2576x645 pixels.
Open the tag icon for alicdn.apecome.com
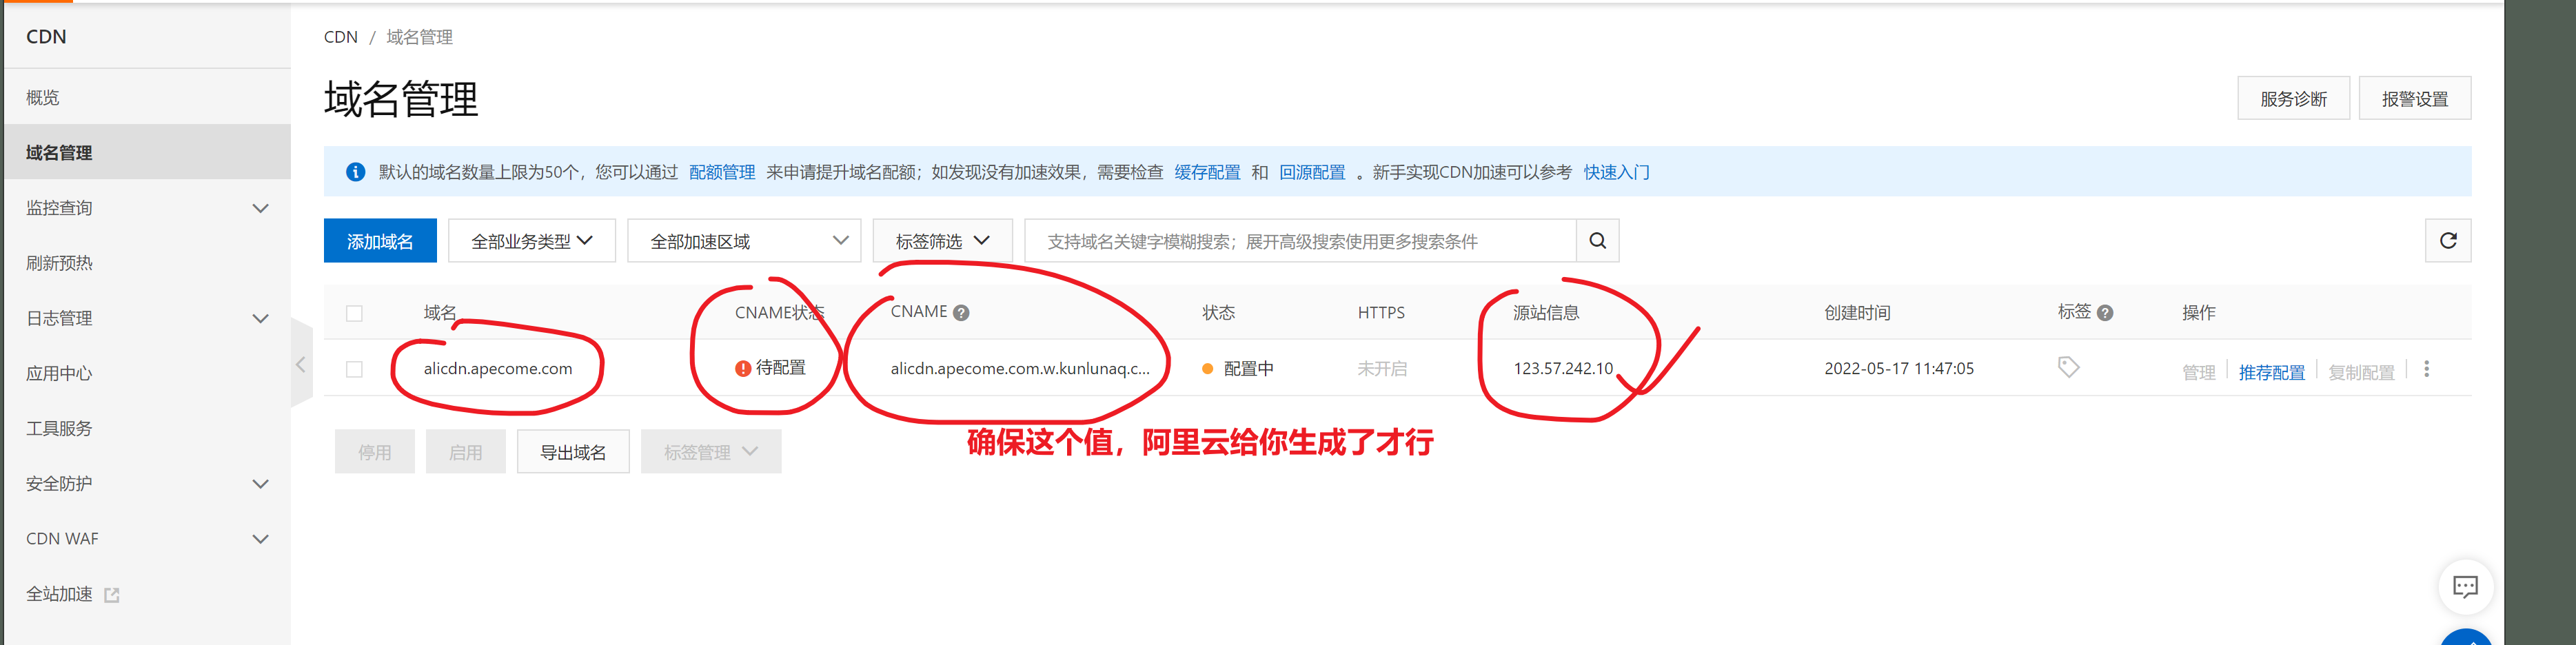click(x=2068, y=367)
